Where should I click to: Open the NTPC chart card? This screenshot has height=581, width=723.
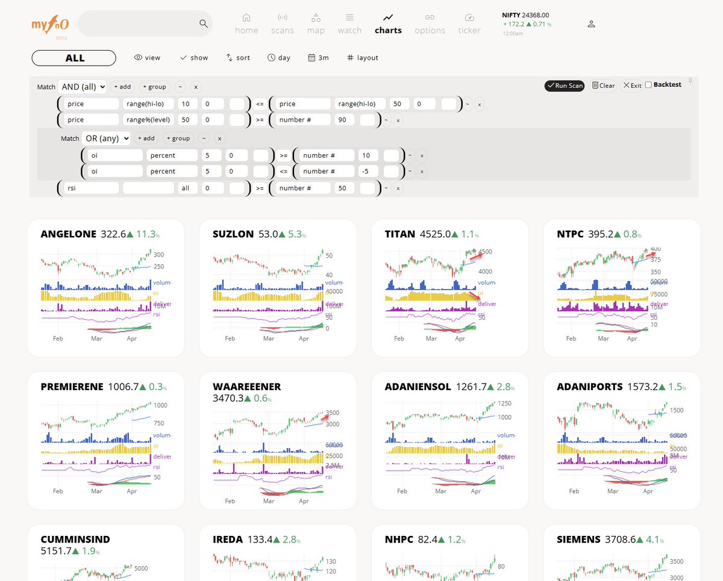[622, 288]
